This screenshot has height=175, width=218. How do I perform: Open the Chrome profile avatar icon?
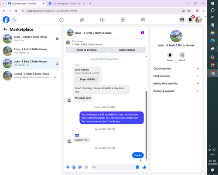coord(197,11)
